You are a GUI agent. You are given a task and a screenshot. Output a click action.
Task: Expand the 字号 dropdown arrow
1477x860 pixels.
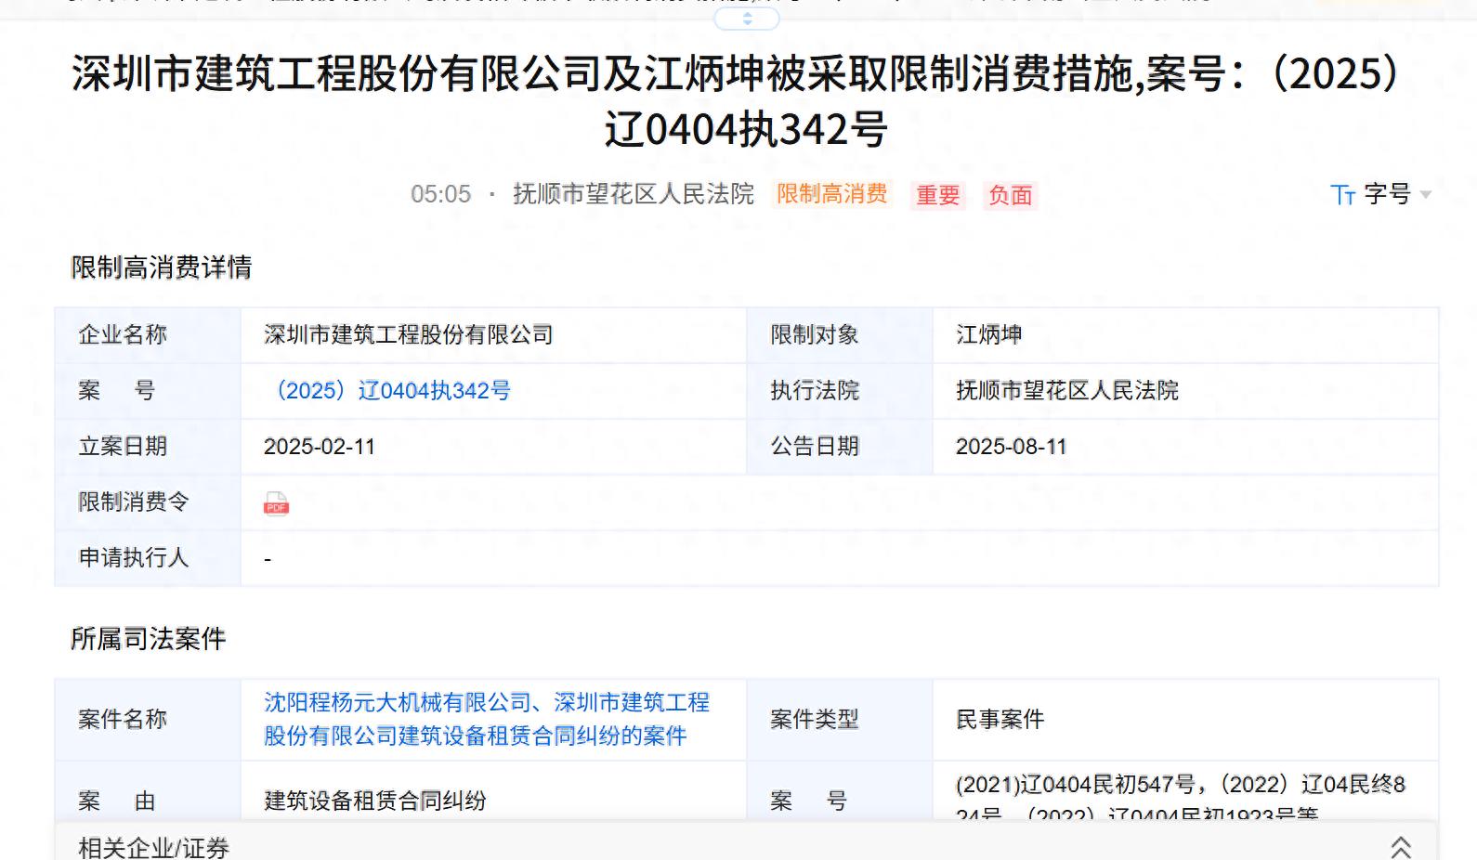tap(1426, 195)
